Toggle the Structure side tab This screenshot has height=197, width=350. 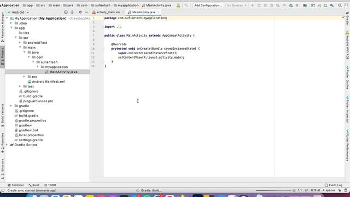click(x=2, y=169)
